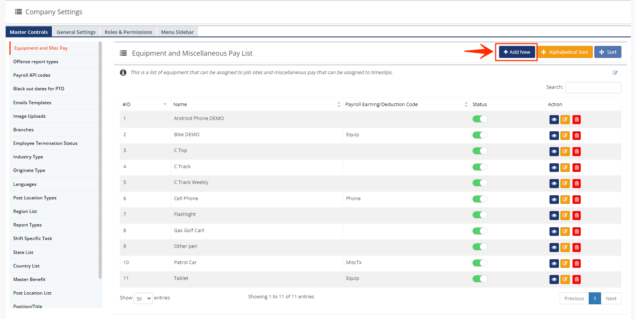Edit the Bike DEMO entry
This screenshot has width=635, height=319.
pyautogui.click(x=565, y=135)
